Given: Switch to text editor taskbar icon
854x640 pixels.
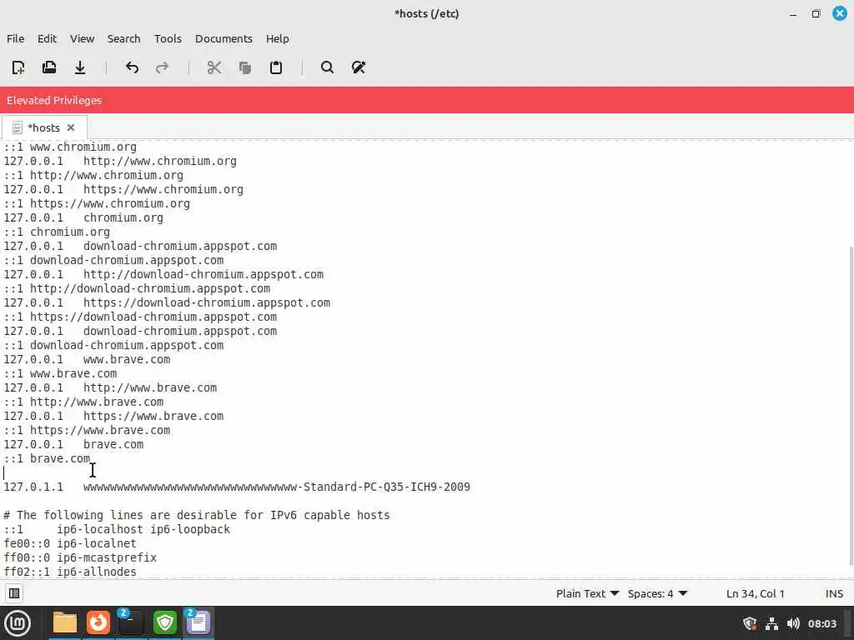Looking at the screenshot, I should tap(198, 623).
